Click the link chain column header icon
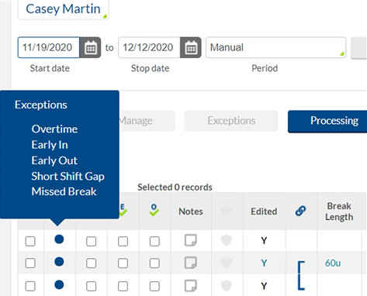Image resolution: width=367 pixels, height=296 pixels. tap(300, 211)
